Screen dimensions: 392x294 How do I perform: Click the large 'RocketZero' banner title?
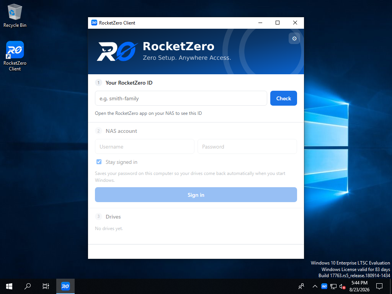point(178,46)
